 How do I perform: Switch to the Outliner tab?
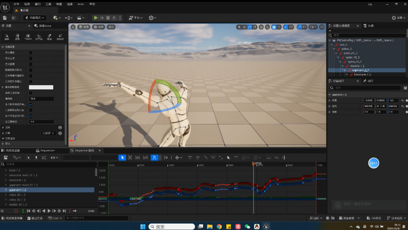(368, 26)
